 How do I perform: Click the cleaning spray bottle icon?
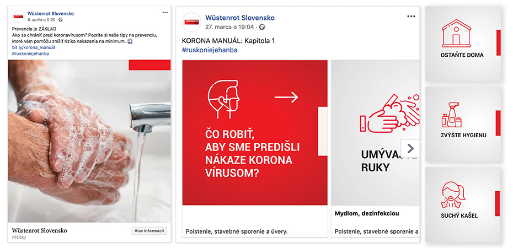point(451,115)
